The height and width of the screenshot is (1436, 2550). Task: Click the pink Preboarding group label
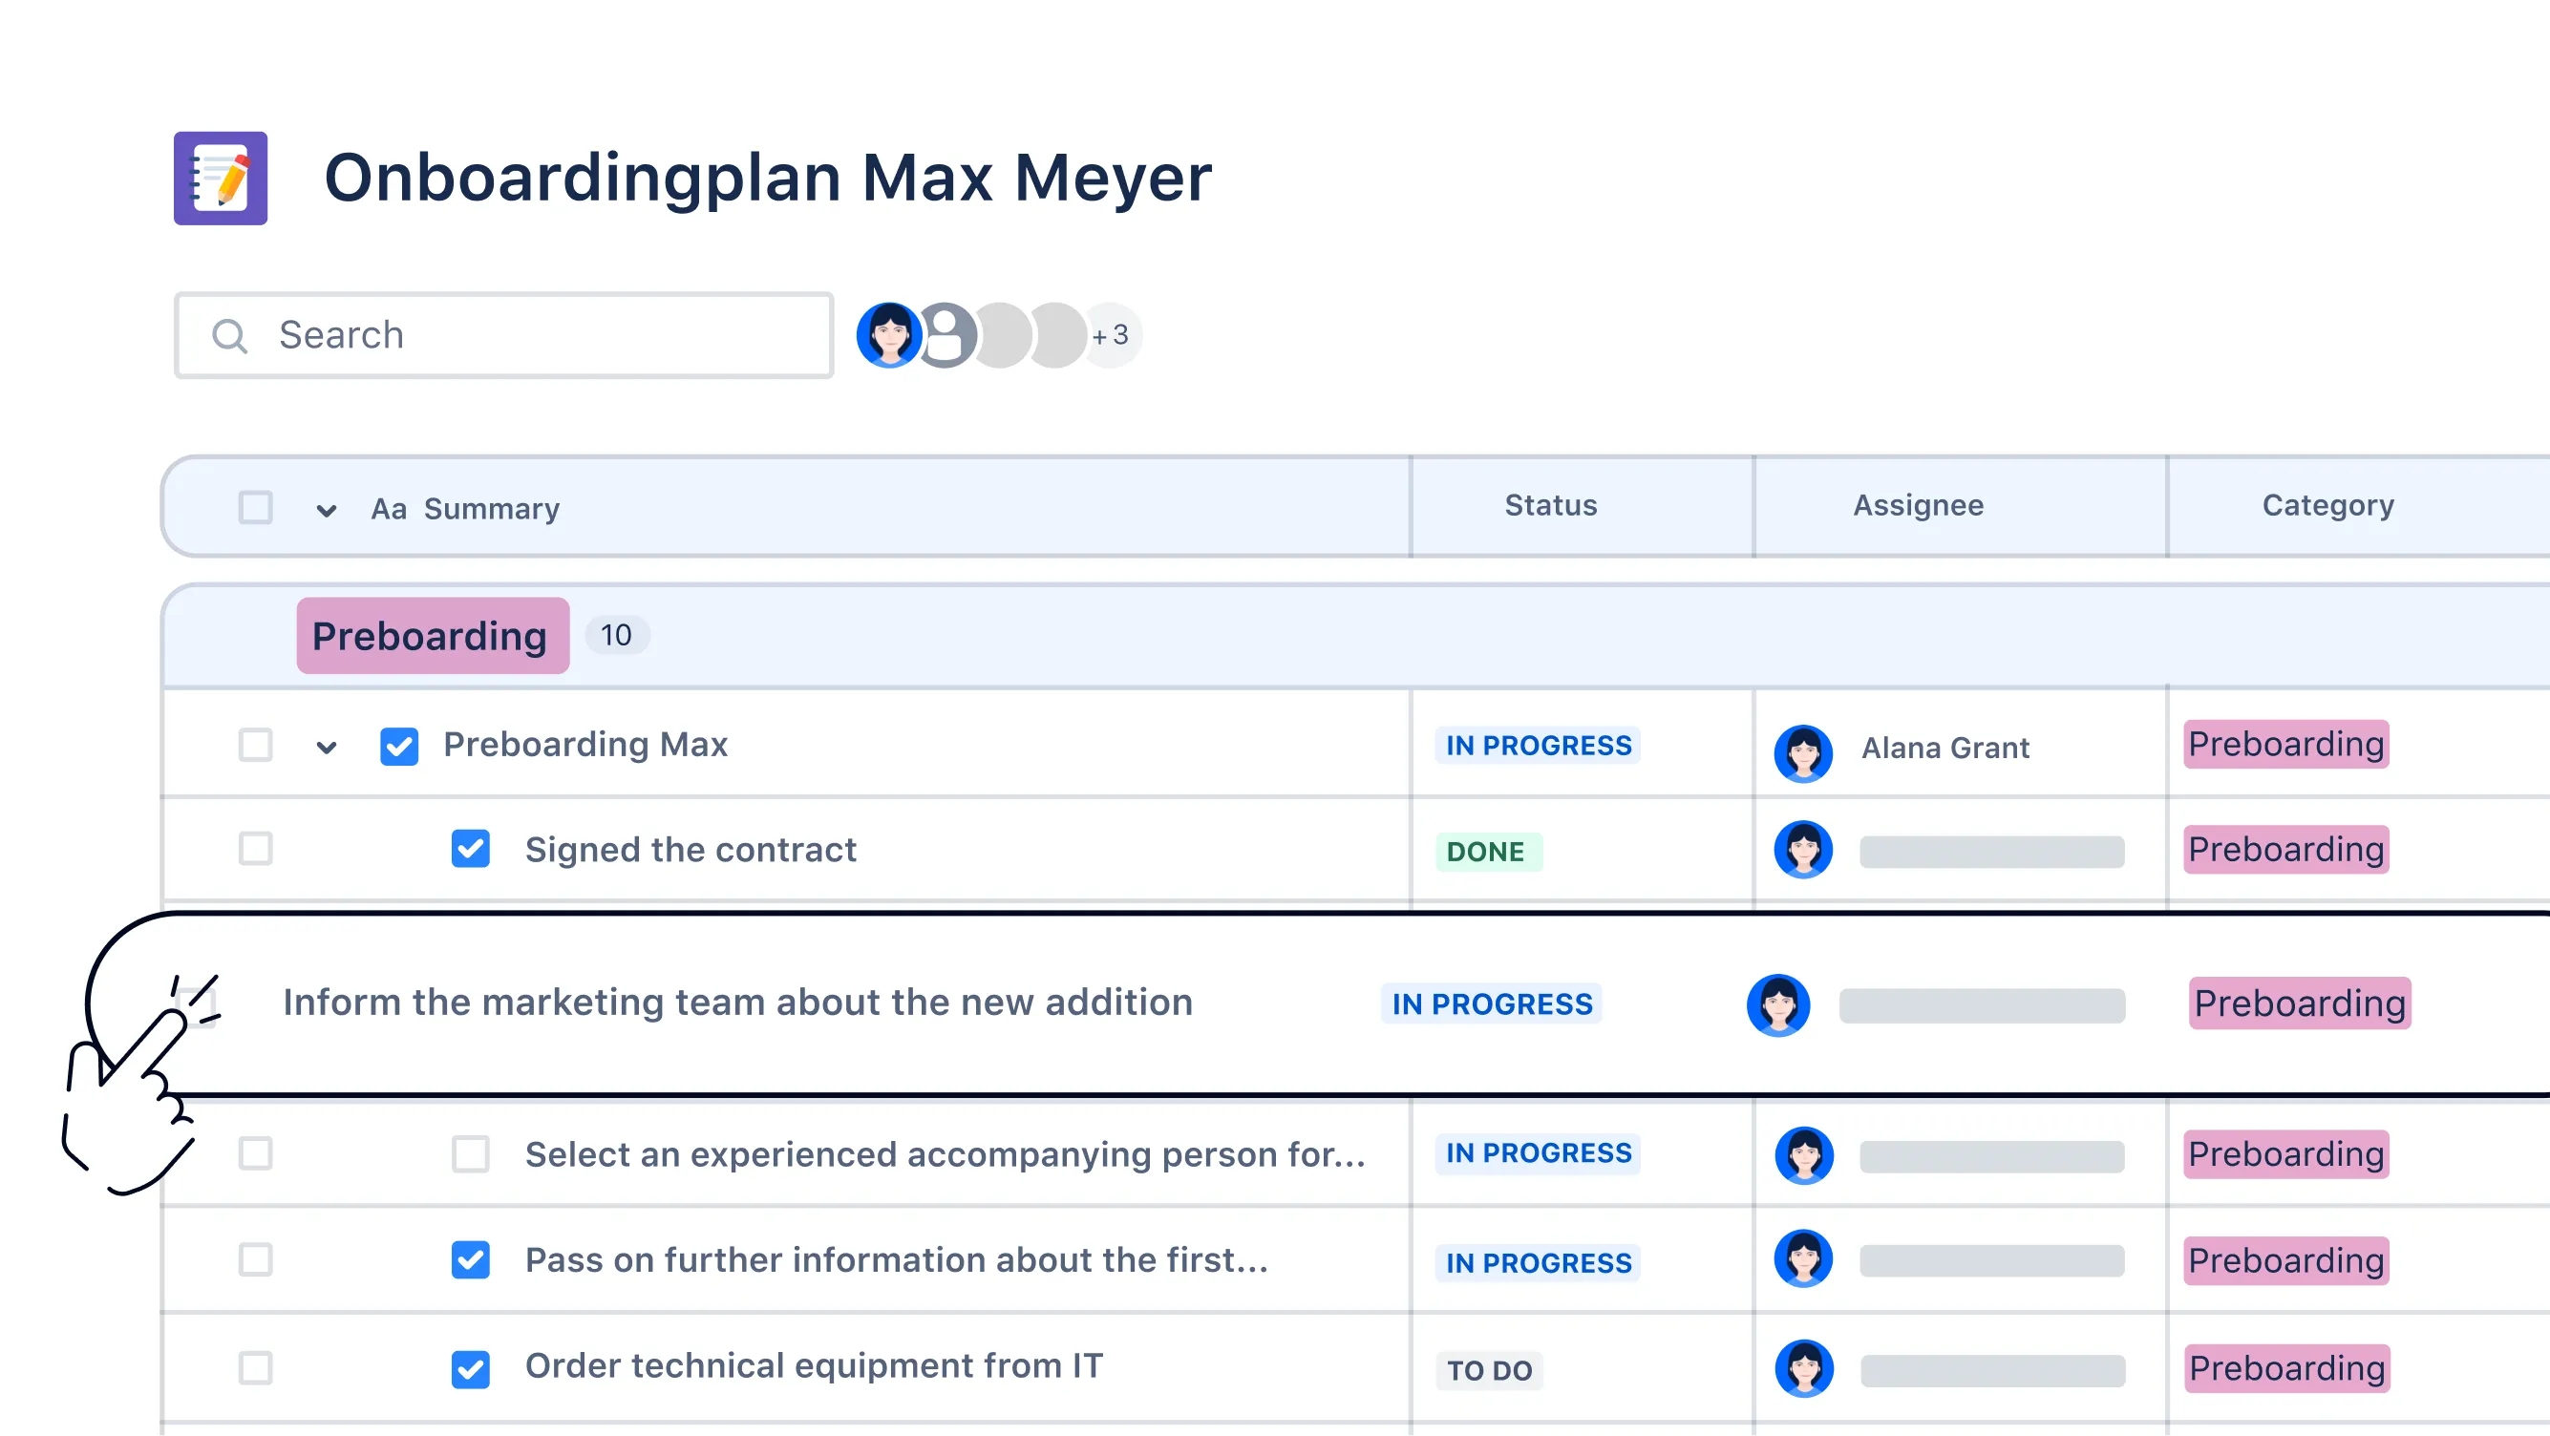tap(432, 635)
